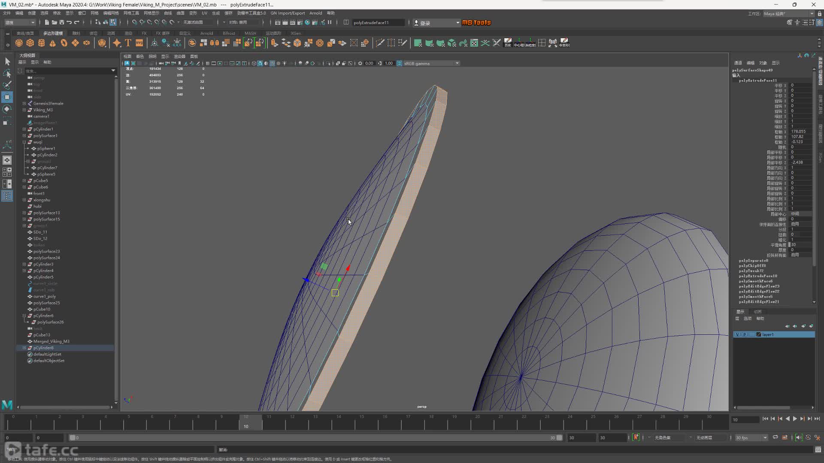Click the SVG import shelf icon
The image size is (824, 463).
(139, 43)
